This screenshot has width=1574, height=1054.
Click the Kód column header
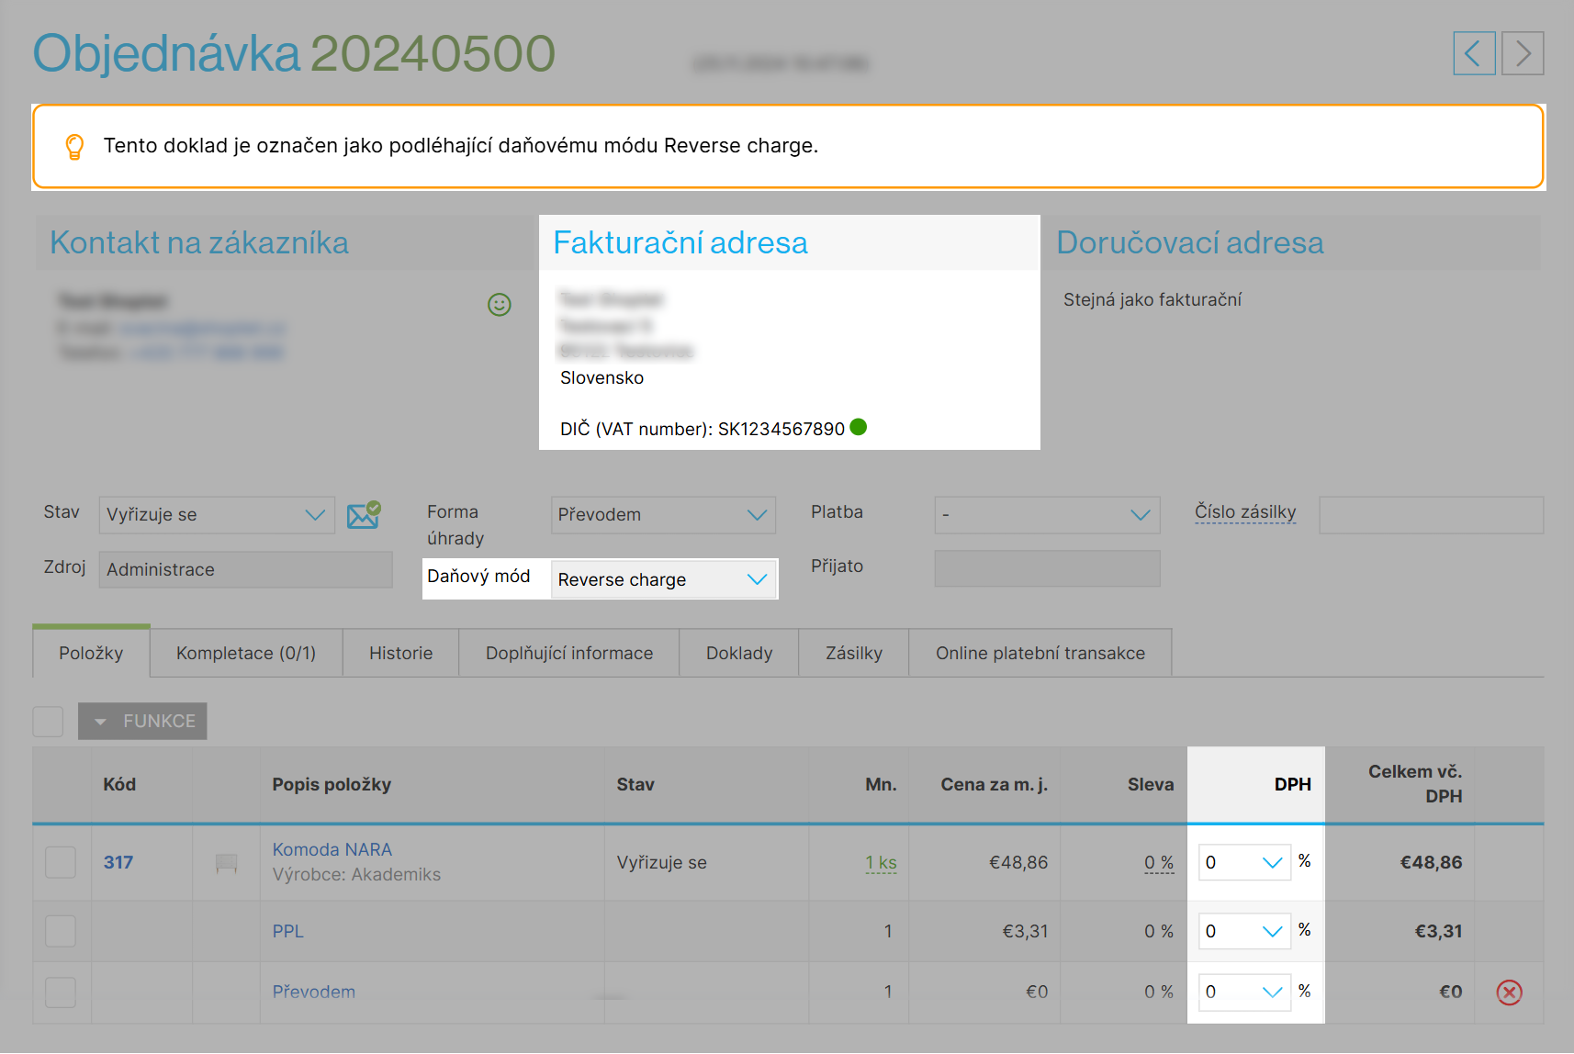[x=119, y=784]
